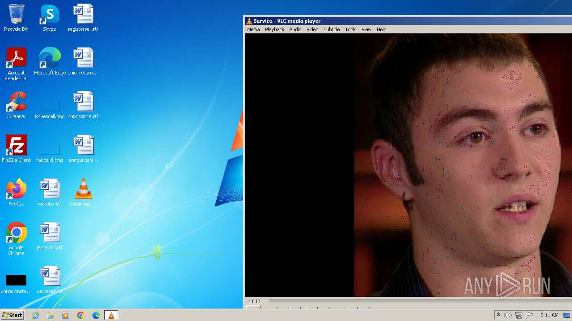This screenshot has width=572, height=321.
Task: Open the Help menu in VLC
Action: pos(381,29)
